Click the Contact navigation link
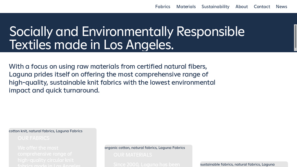 262,7
